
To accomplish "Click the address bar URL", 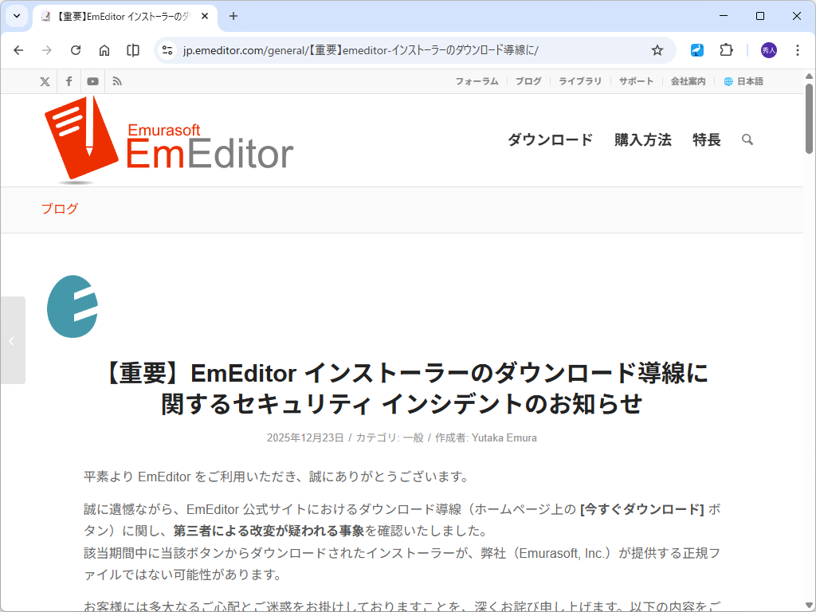I will coord(361,50).
